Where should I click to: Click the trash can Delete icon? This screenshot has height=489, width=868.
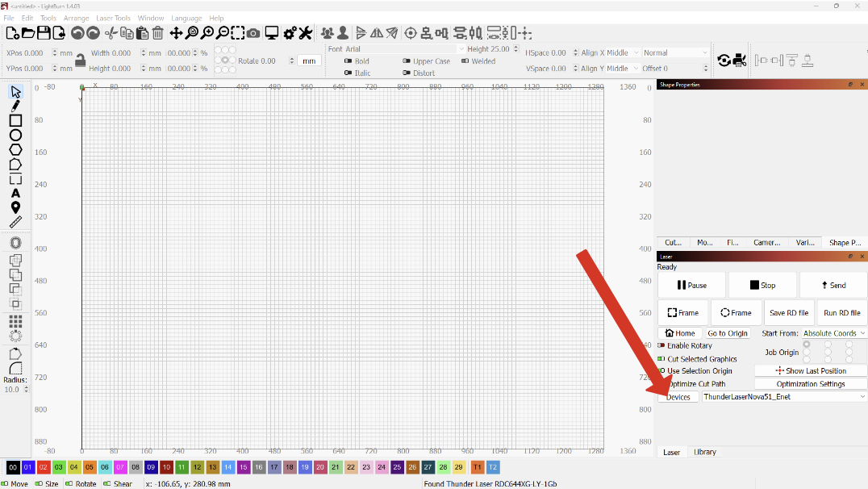(x=158, y=33)
